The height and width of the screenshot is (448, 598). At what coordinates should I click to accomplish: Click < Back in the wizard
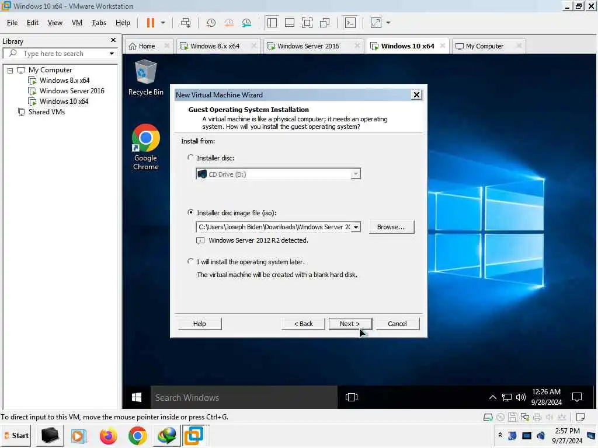pyautogui.click(x=303, y=324)
